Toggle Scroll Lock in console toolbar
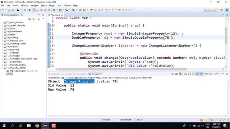This screenshot has width=230, height=129. coord(189,74)
